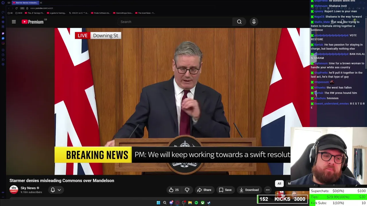
Task: Reload the page with the refresh icon
Action: click(x=16, y=8)
